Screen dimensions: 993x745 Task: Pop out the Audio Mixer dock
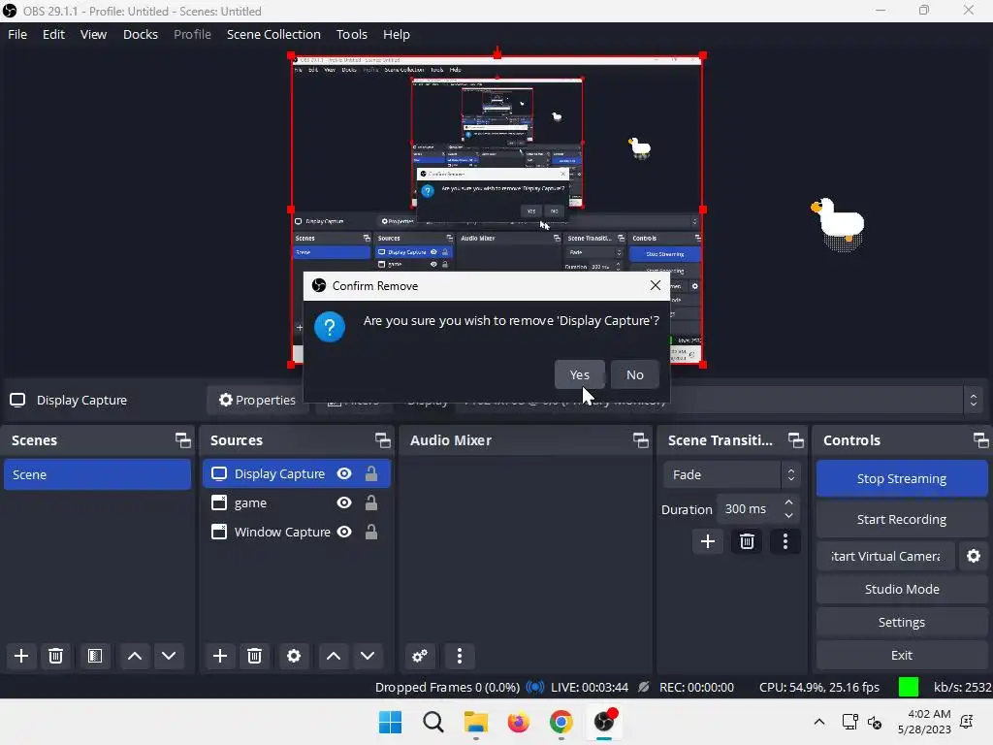coord(640,440)
